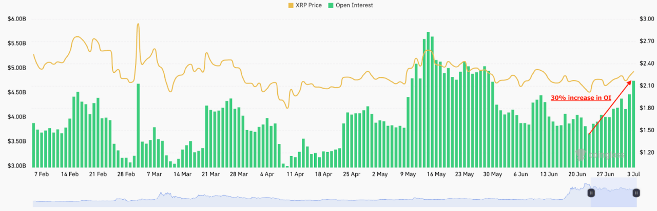Click the left range slider handle
657x211 pixels.
591,193
